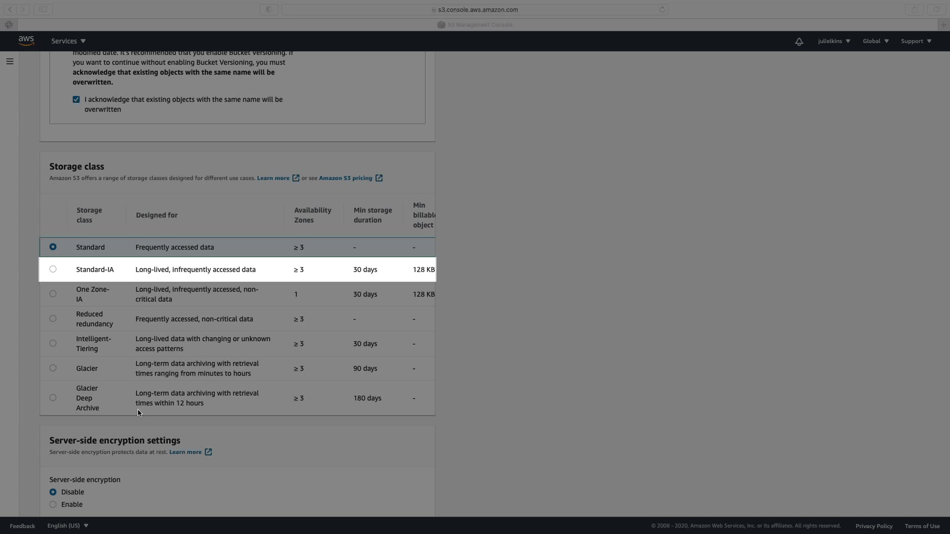Select the Glacier Deep Archive radio
The height and width of the screenshot is (534, 950).
tap(53, 398)
